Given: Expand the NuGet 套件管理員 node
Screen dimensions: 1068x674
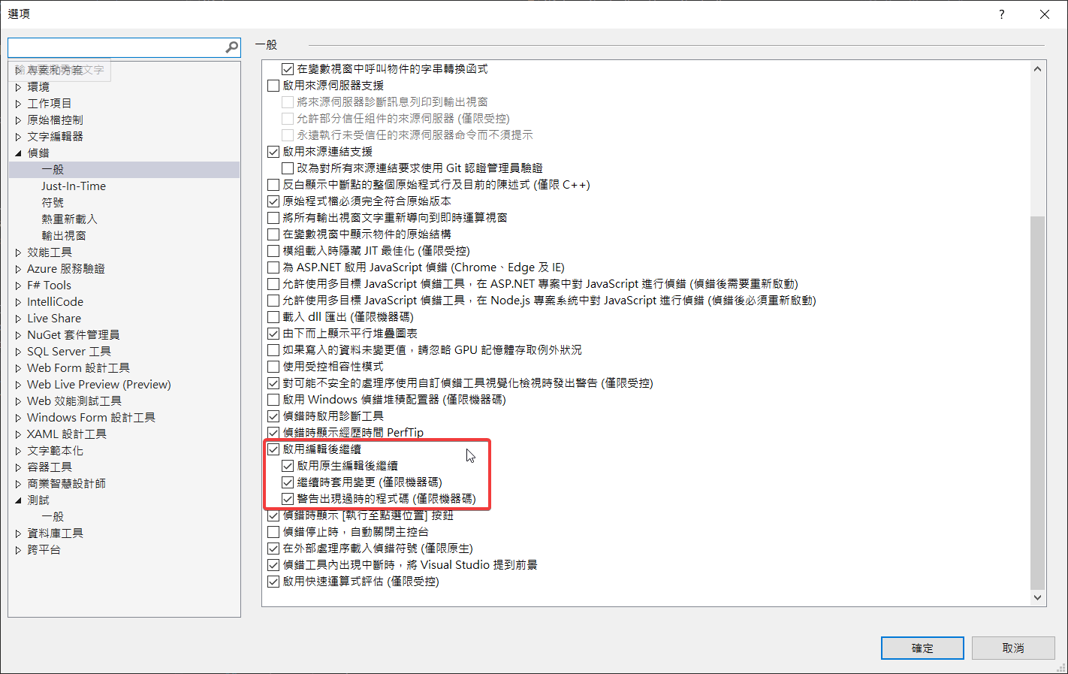Looking at the screenshot, I should [18, 335].
